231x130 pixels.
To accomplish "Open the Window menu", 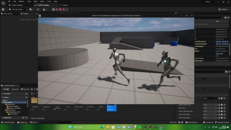I will click(x=21, y=1).
